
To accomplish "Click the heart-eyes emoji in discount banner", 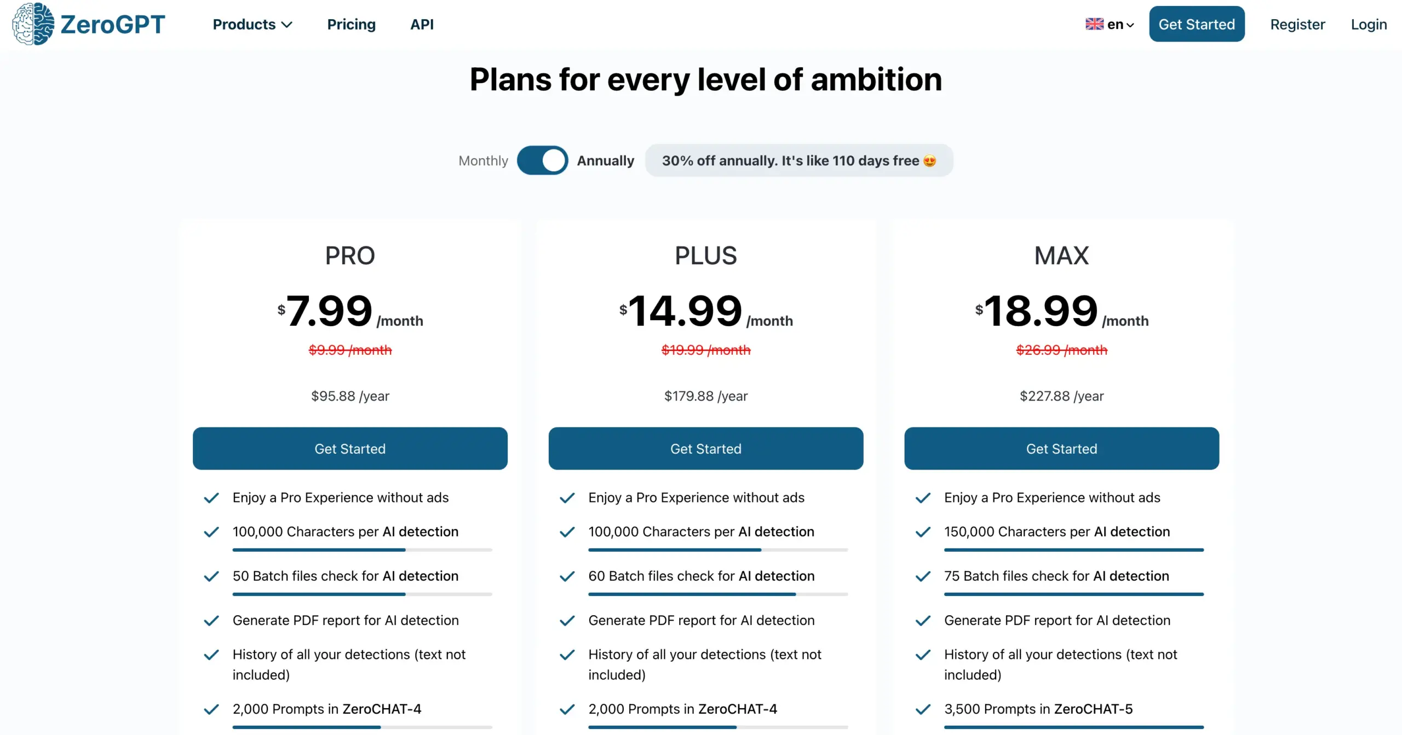I will point(928,160).
